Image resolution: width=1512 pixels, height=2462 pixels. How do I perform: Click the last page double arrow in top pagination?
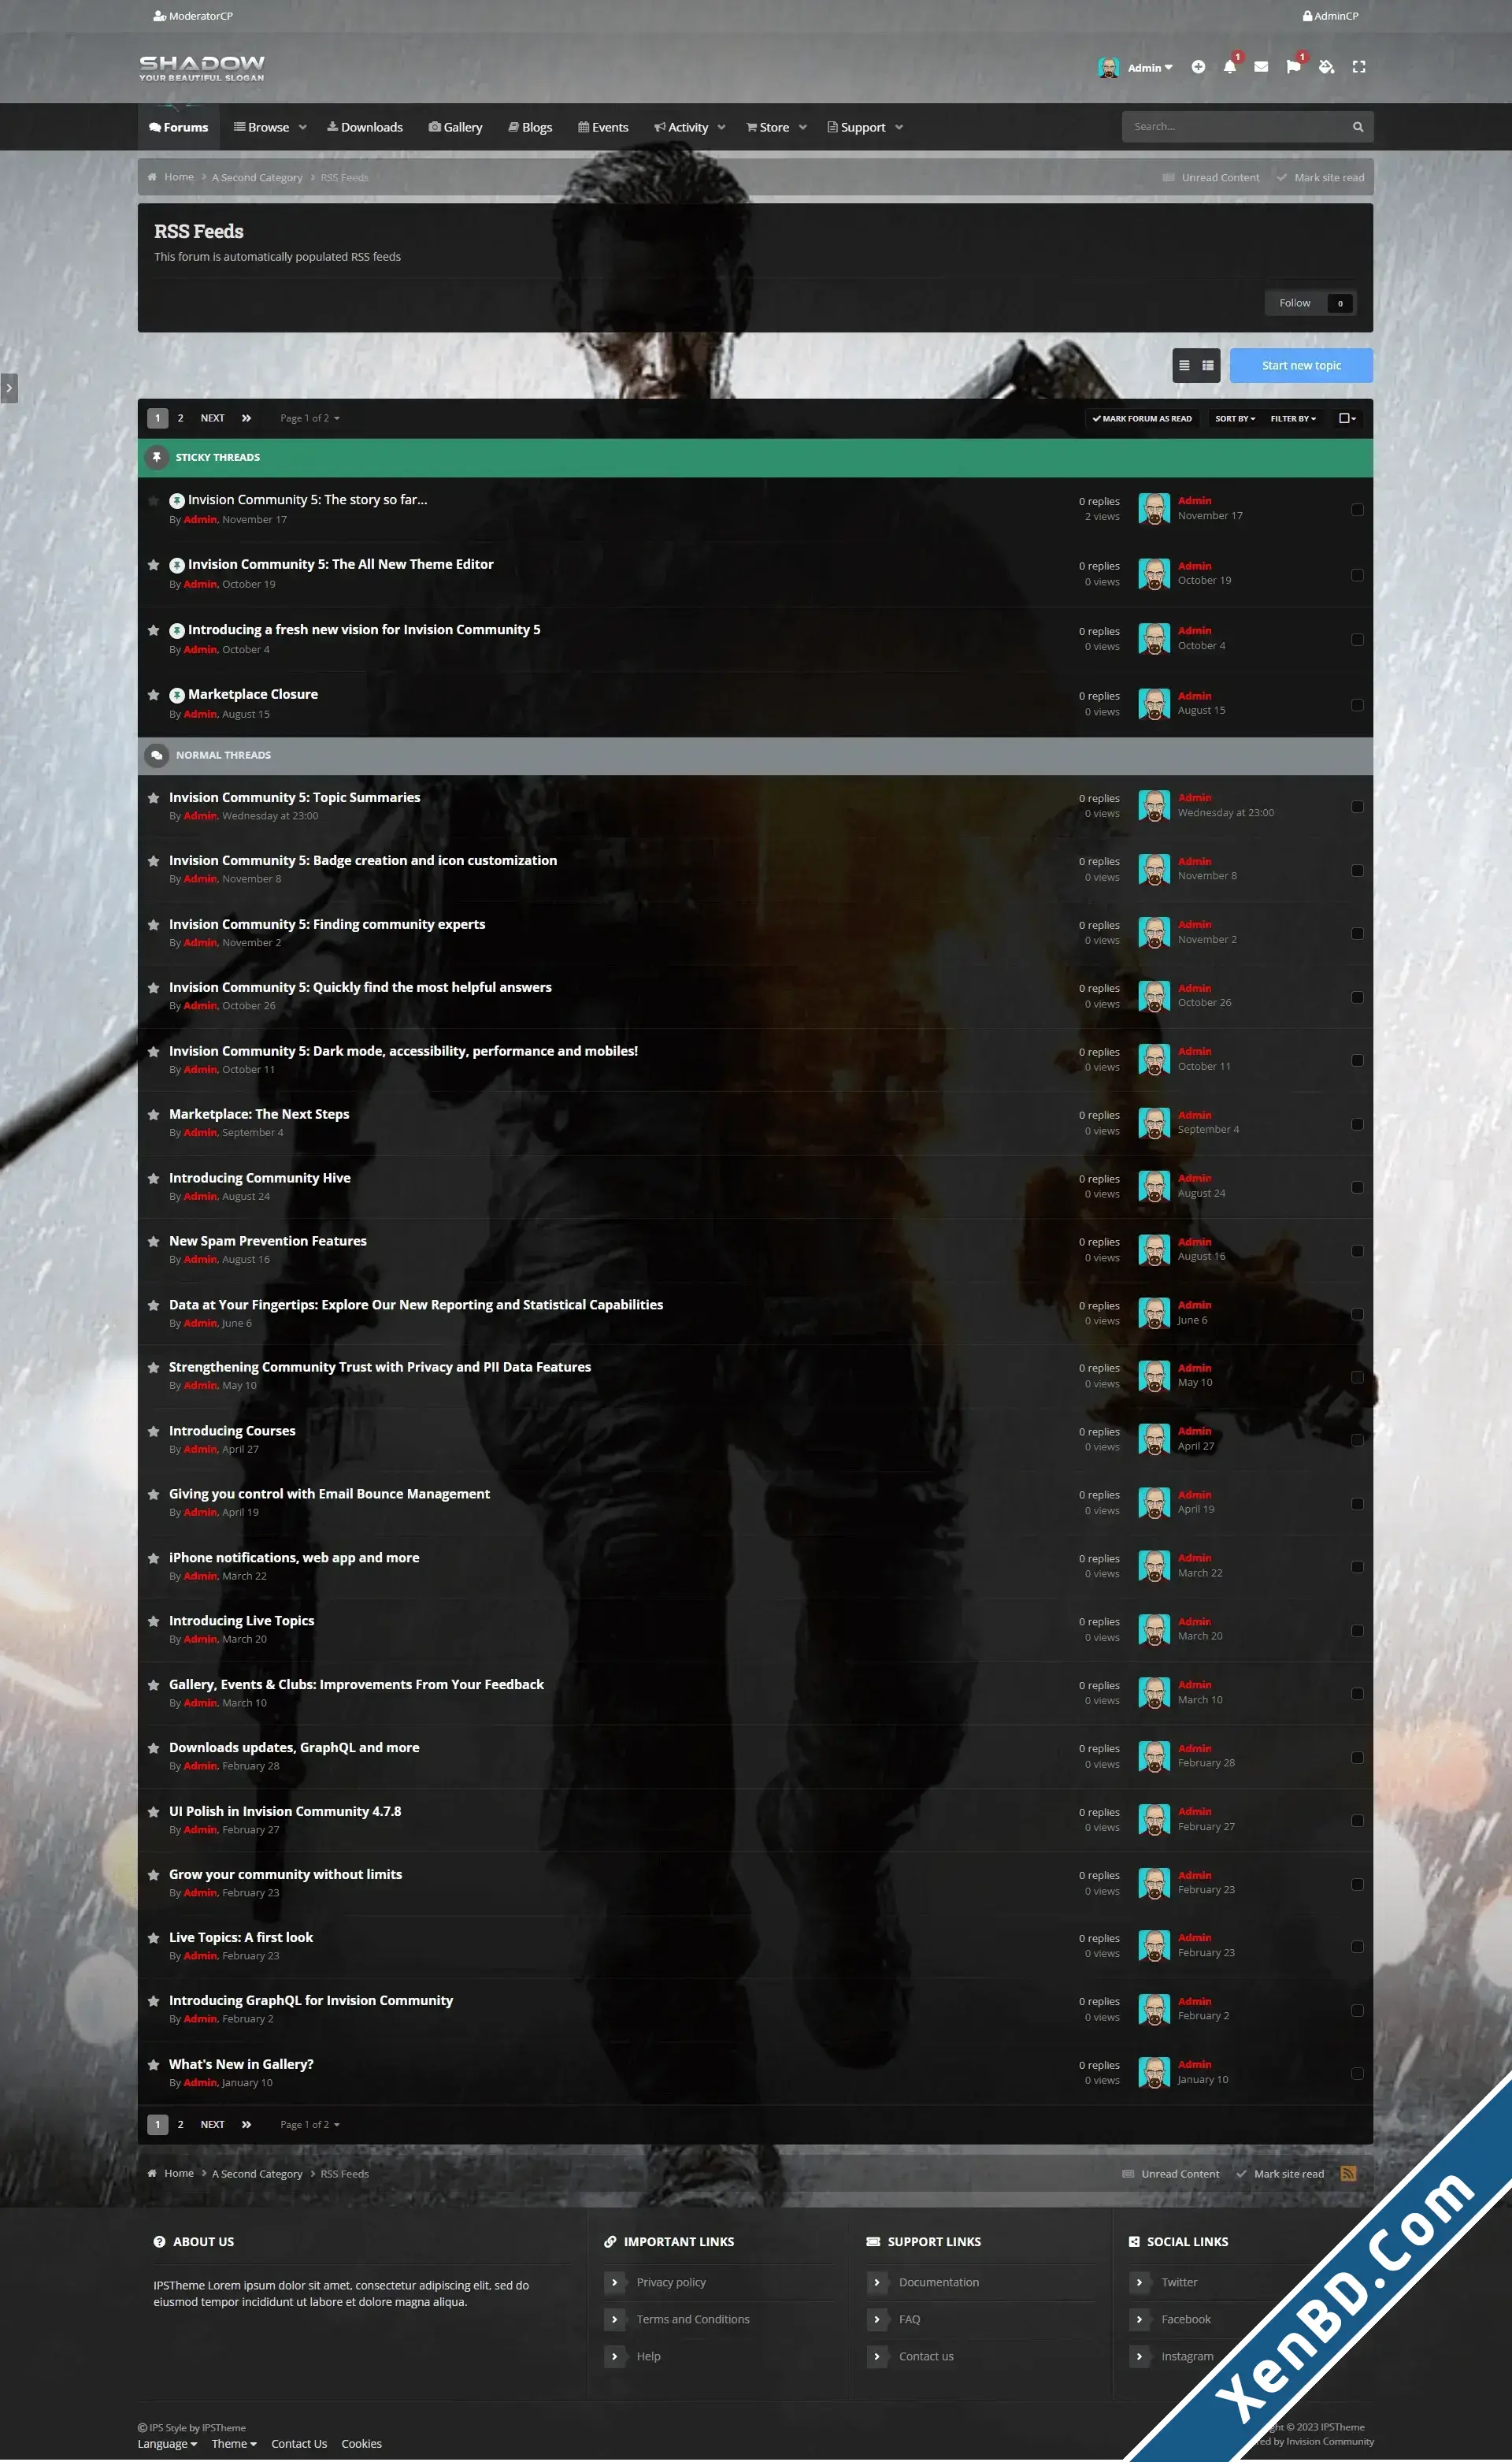tap(246, 419)
